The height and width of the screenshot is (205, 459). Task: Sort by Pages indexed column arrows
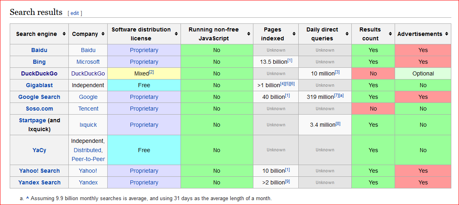click(294, 34)
